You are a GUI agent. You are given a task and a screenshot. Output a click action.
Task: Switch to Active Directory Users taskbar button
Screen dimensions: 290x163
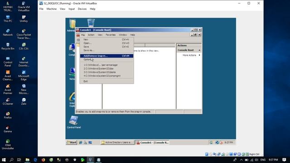tap(117, 143)
